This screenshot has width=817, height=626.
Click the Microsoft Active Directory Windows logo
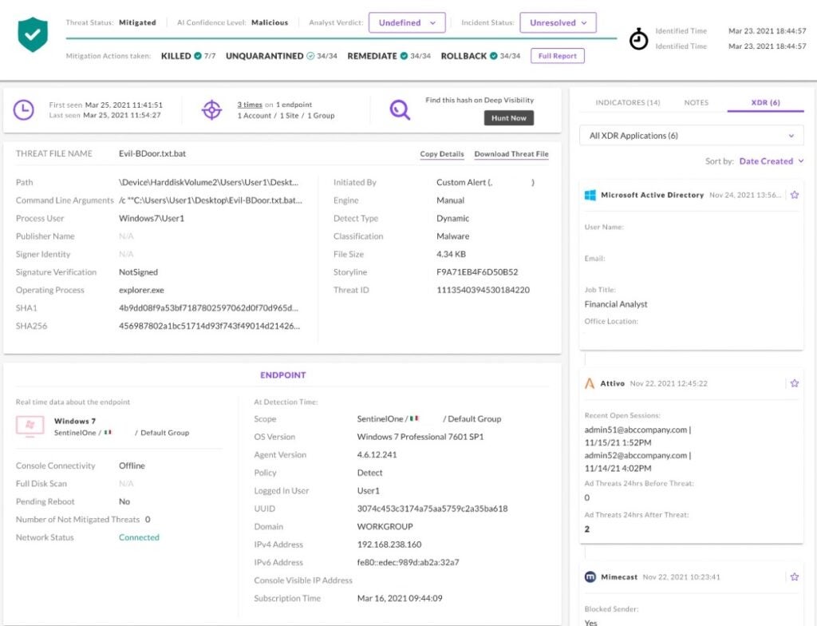point(590,195)
